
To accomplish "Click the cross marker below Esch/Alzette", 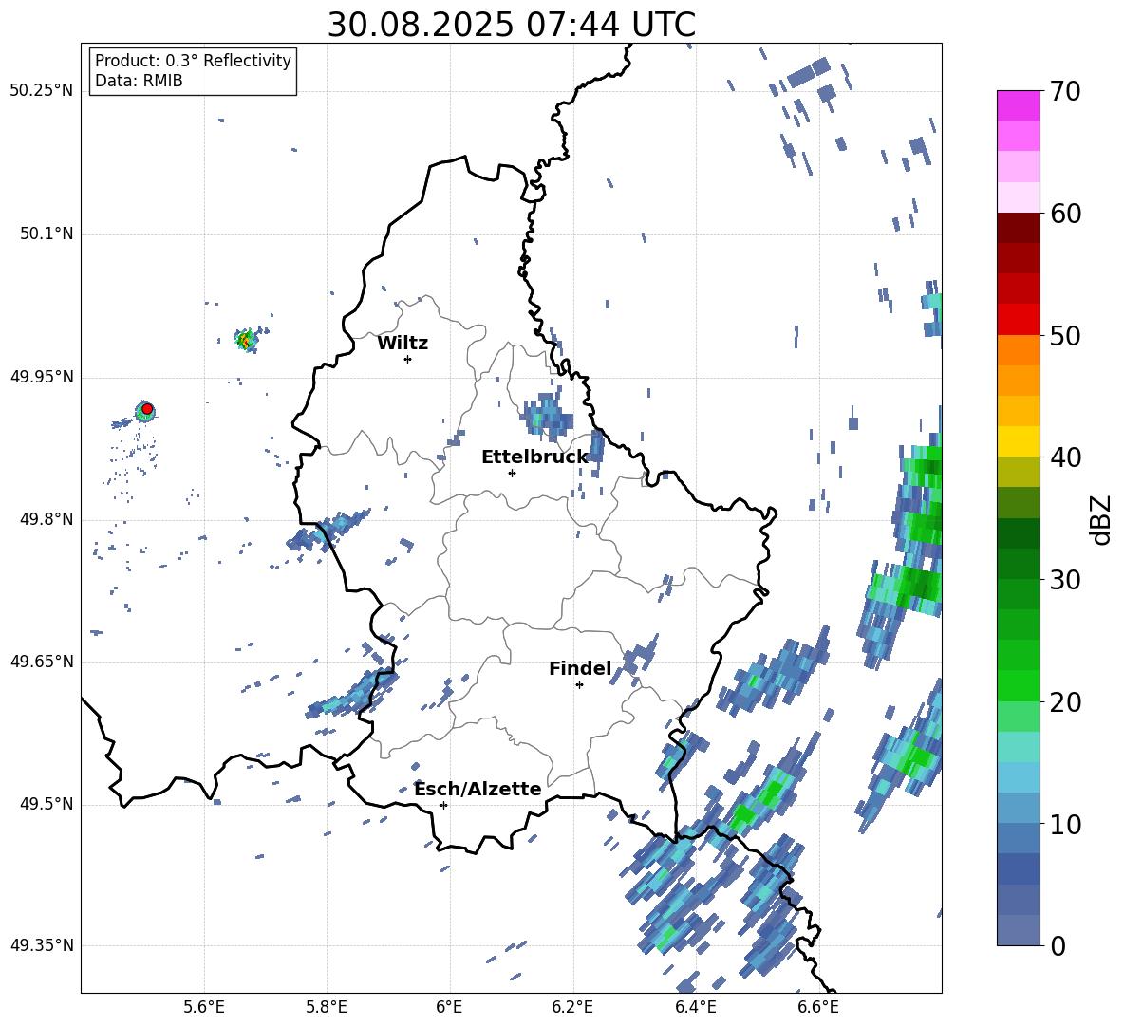I will [443, 805].
